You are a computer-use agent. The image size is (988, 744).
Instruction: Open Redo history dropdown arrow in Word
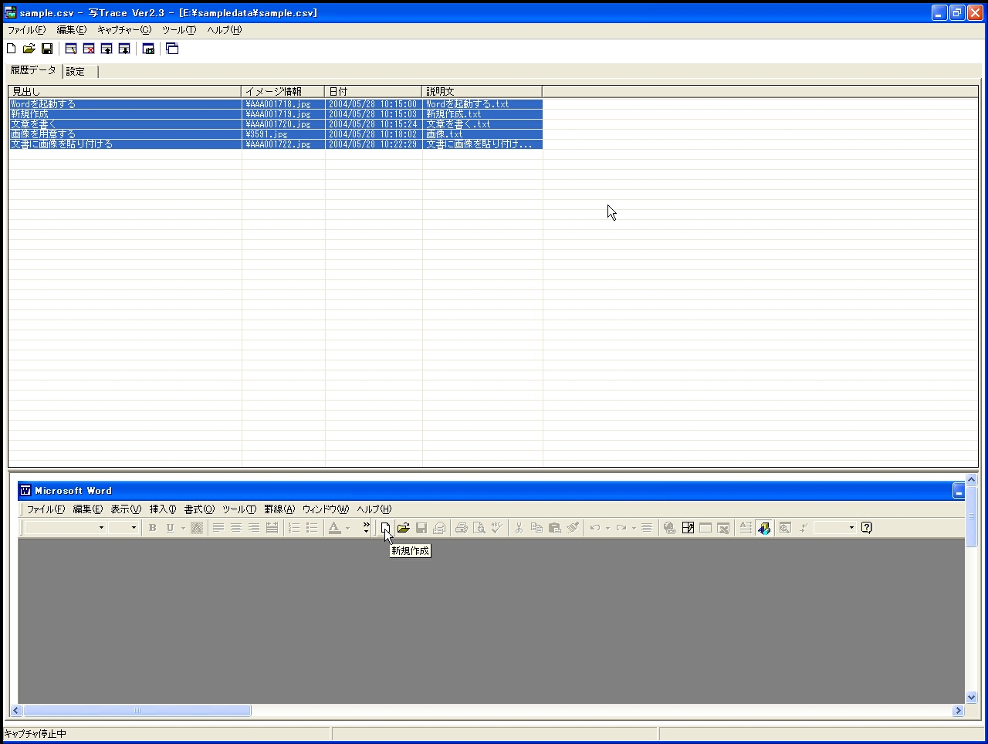634,528
